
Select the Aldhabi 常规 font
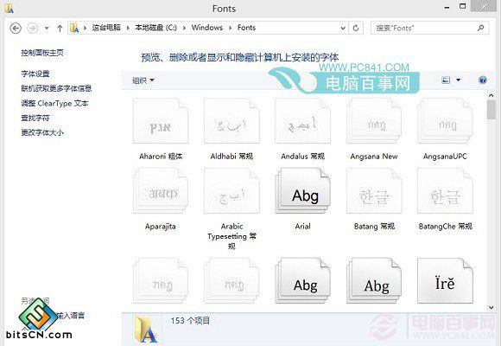(x=231, y=129)
